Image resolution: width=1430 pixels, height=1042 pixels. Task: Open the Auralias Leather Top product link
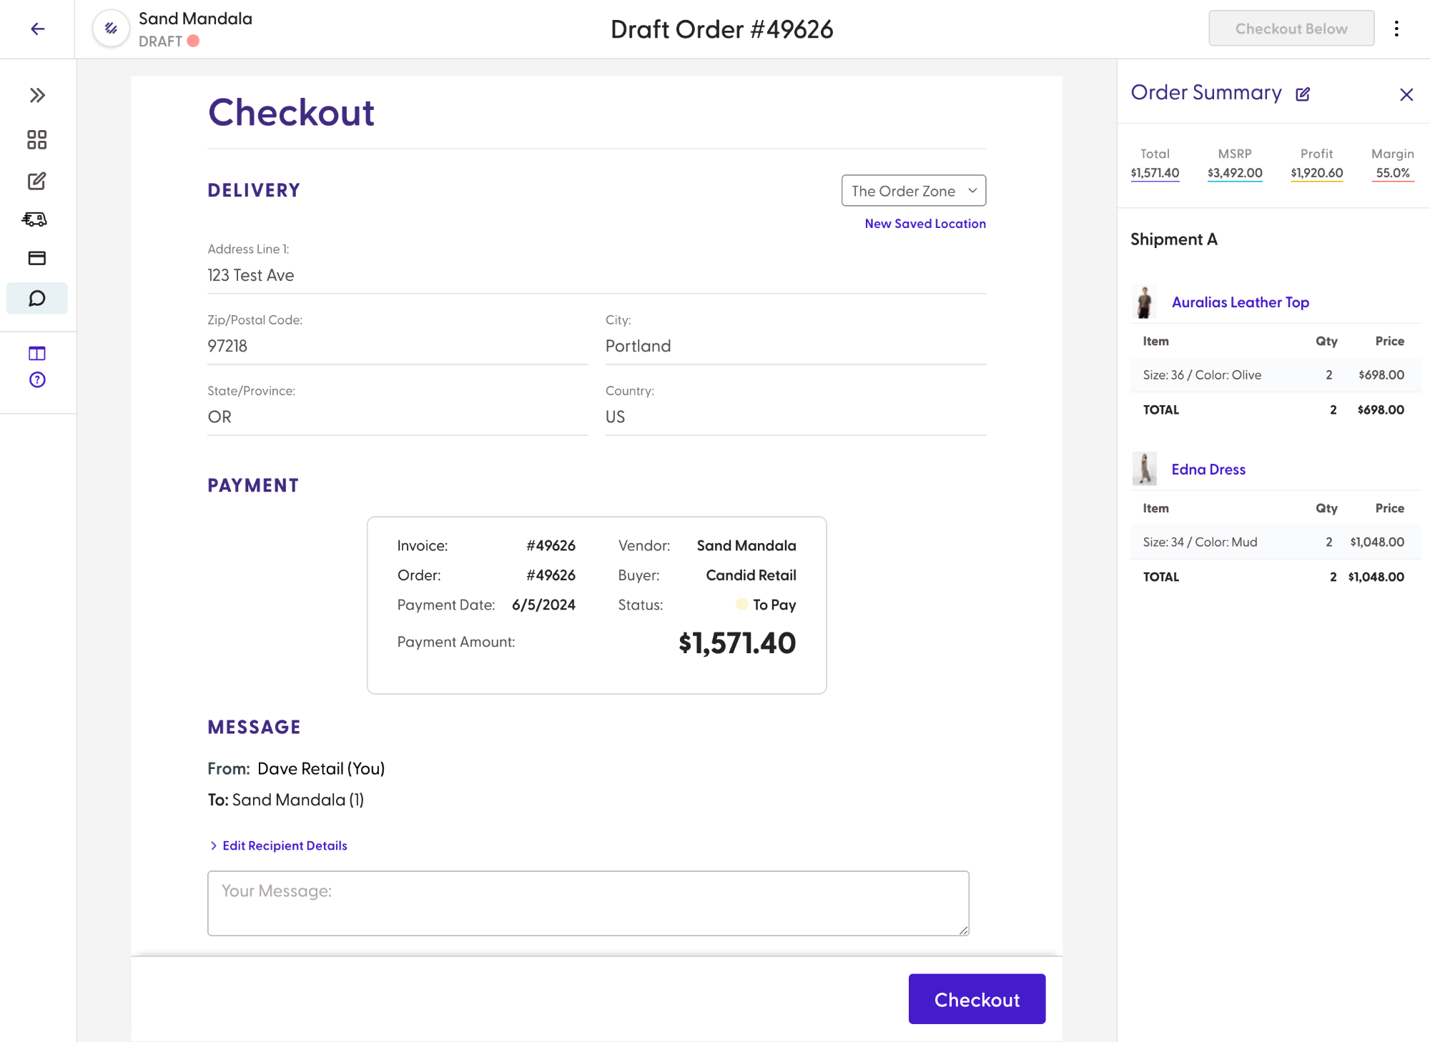[1241, 302]
